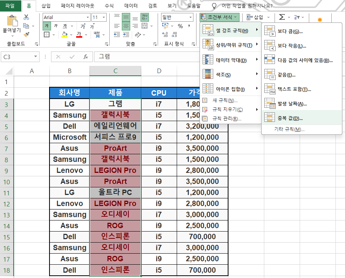
Task: Switch to 삽입 ribbon tab
Action: click(46, 6)
